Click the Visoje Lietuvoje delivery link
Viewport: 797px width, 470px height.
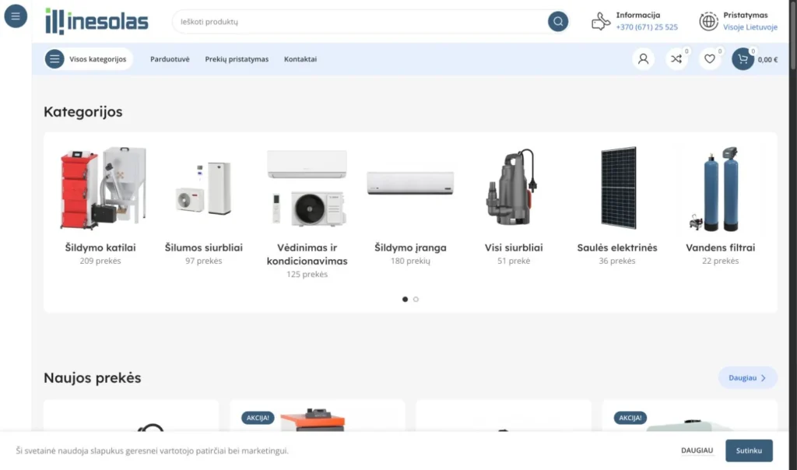[750, 27]
